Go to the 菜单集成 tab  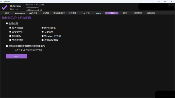pyautogui.click(x=138, y=13)
